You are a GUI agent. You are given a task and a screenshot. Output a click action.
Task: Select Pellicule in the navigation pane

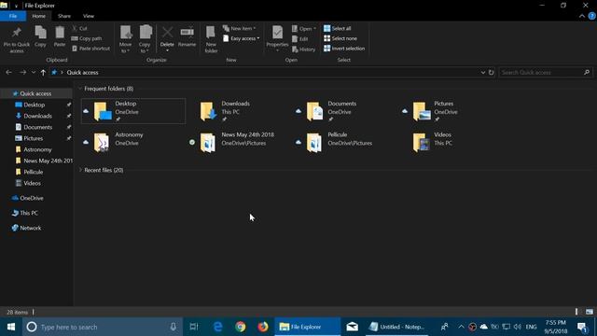33,172
